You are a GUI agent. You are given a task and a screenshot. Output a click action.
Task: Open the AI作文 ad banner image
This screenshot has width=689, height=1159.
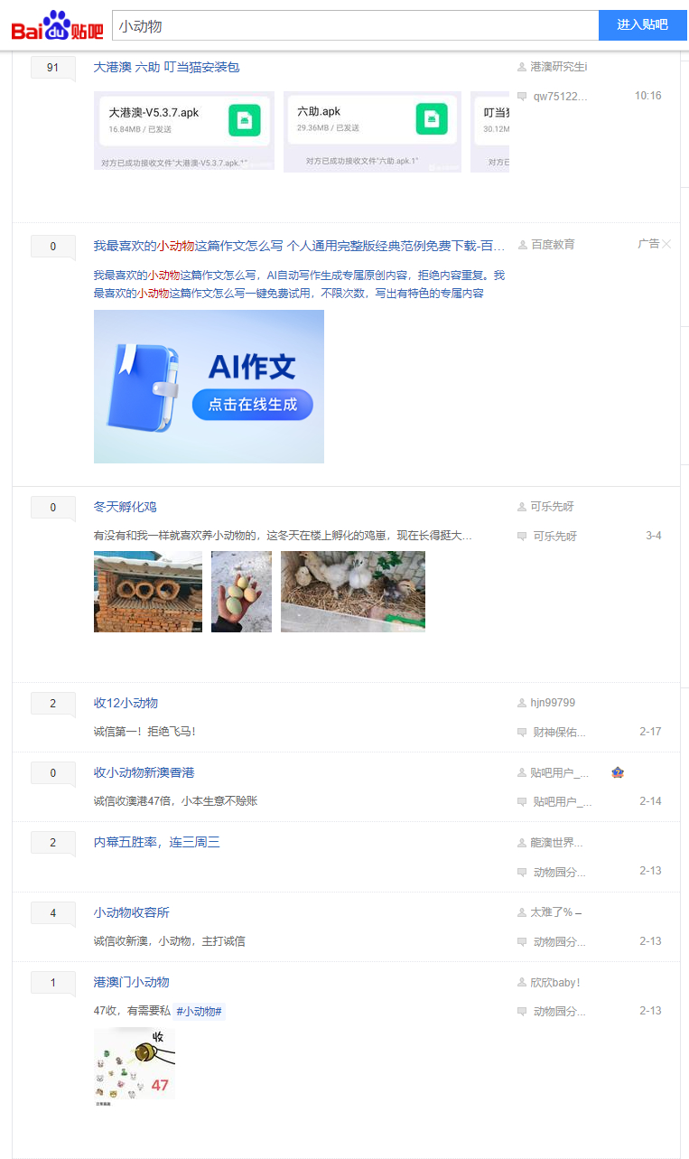(209, 387)
